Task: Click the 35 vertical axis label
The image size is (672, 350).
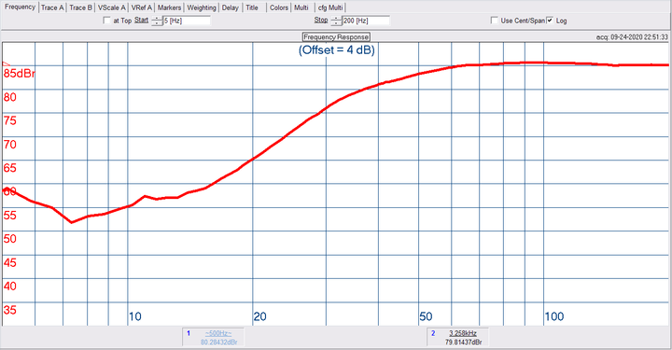Action: click(x=9, y=310)
